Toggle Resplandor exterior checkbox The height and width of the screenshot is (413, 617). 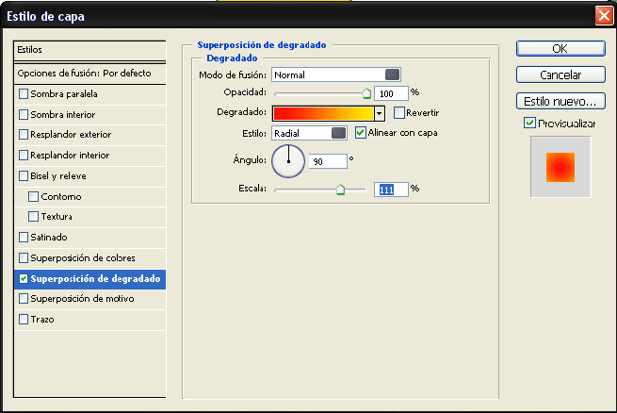(24, 135)
